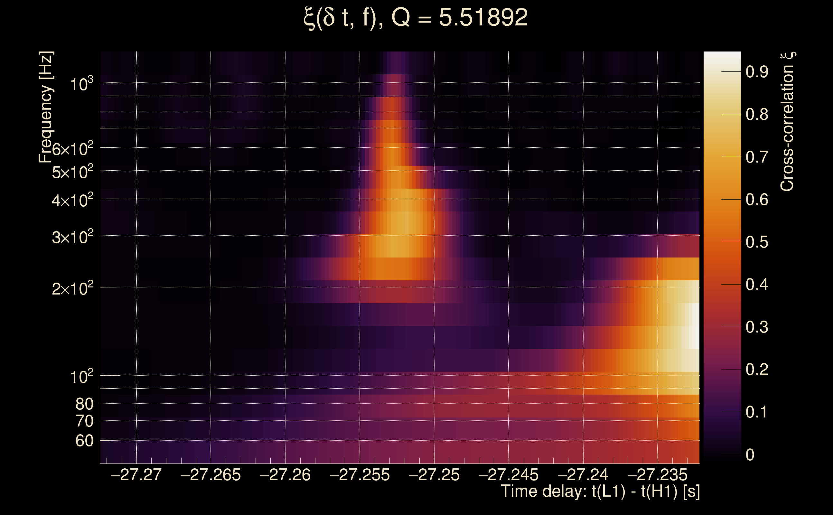
Task: Click the 0 label on the colorbar
Action: point(750,455)
